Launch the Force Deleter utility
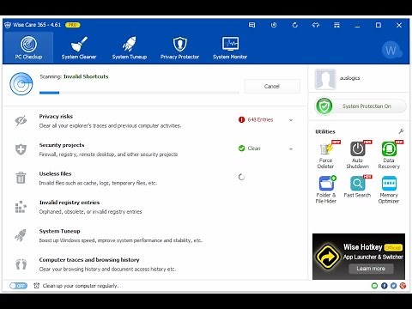 pyautogui.click(x=325, y=154)
